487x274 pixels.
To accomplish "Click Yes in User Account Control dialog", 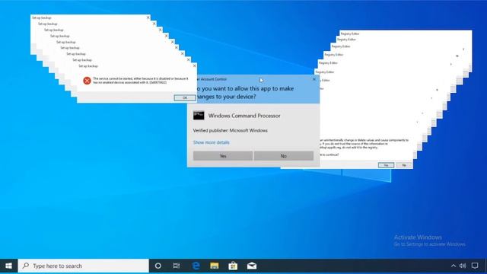I will pos(223,156).
